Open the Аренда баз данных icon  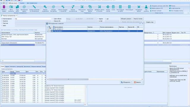coord(53,8)
